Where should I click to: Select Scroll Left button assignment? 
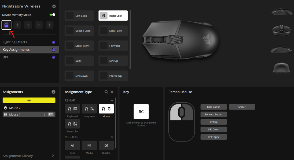[x=113, y=31]
